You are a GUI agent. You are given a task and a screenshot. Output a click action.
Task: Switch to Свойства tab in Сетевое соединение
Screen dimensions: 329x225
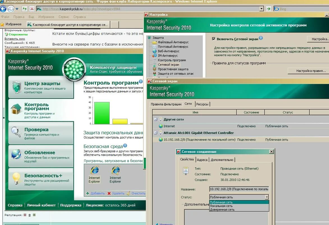tap(187, 159)
